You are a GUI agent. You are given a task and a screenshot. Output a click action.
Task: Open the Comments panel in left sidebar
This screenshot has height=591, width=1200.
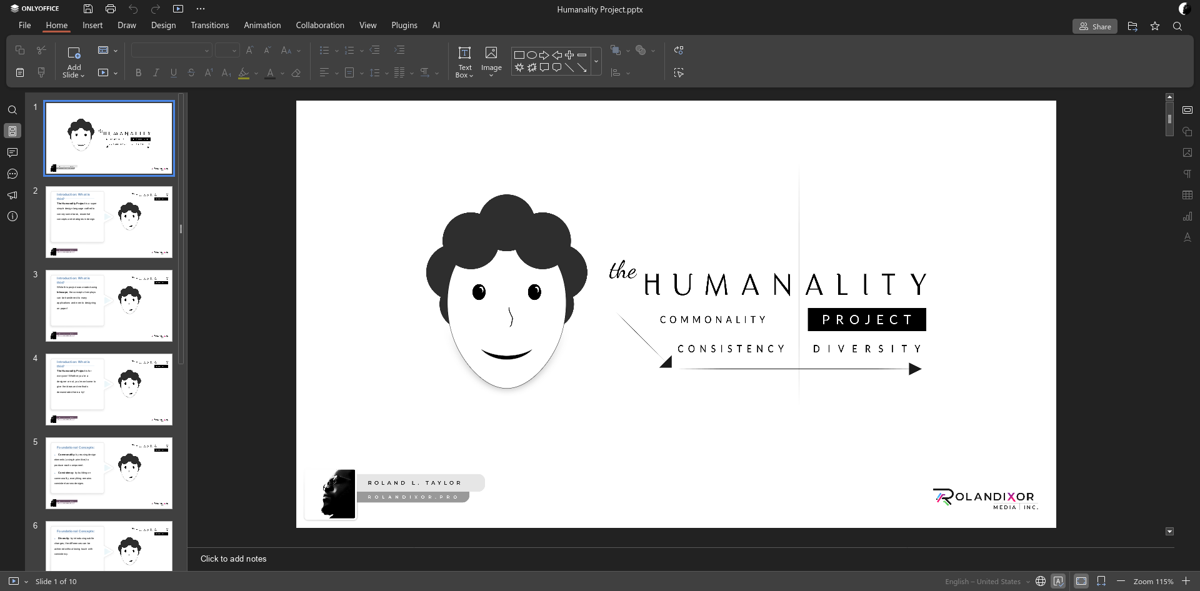(x=12, y=152)
